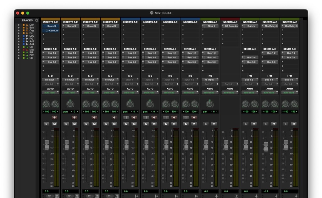The image size is (322, 198).
Task: Click Bus 5-6 send on ModDelay channel
Action: pyautogui.click(x=271, y=62)
